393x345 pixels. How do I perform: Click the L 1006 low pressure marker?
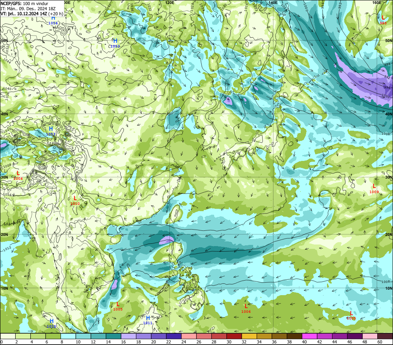tap(246, 308)
